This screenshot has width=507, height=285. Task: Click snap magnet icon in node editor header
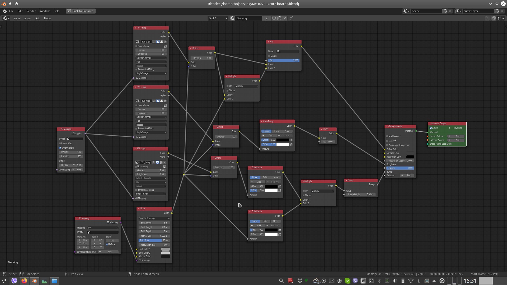[494, 18]
